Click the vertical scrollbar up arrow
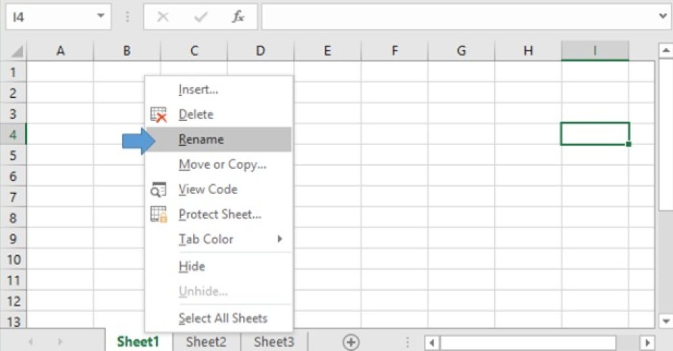The image size is (673, 351). [x=664, y=51]
